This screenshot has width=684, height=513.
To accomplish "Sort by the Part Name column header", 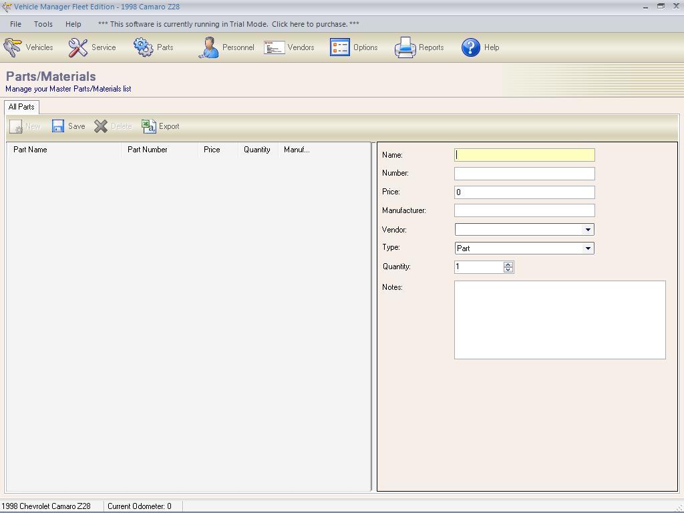I will point(30,150).
